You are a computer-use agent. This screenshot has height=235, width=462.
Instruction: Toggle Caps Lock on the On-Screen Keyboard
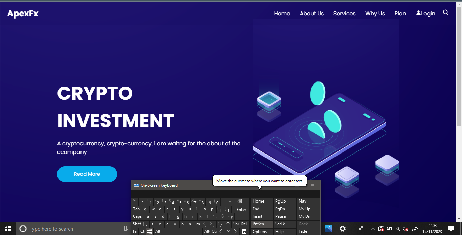tap(137, 216)
